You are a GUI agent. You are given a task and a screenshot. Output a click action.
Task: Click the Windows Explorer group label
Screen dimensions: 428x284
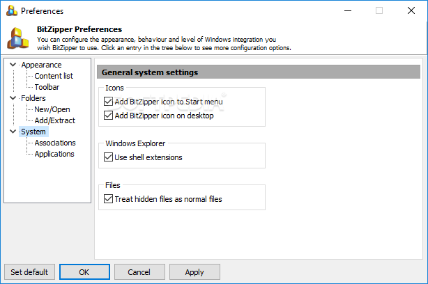tap(135, 143)
